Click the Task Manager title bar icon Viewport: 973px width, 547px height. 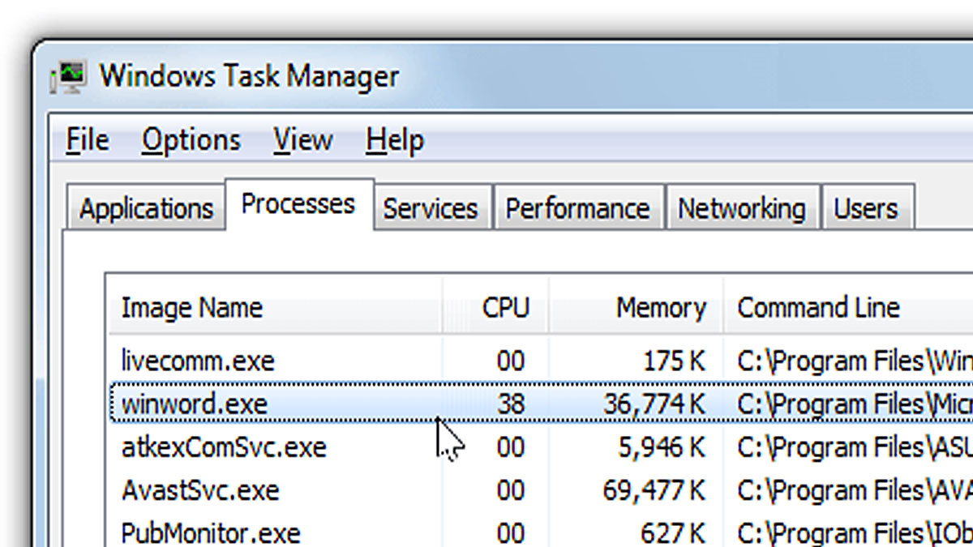pyautogui.click(x=69, y=77)
